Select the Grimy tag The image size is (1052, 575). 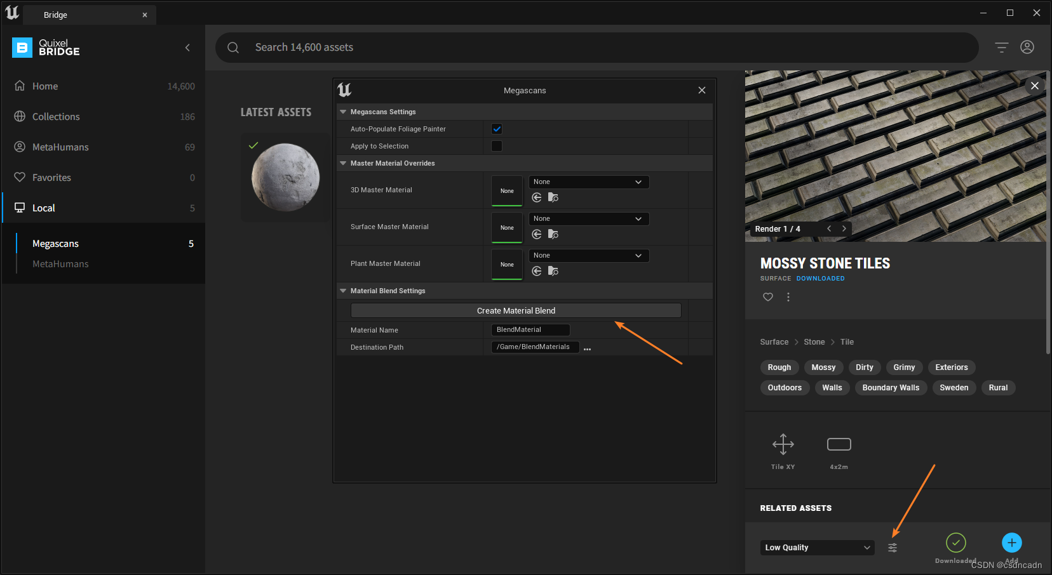pyautogui.click(x=904, y=367)
